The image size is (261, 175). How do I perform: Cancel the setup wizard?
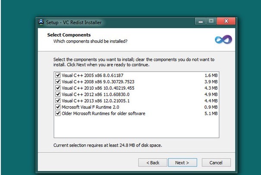pos(216,162)
